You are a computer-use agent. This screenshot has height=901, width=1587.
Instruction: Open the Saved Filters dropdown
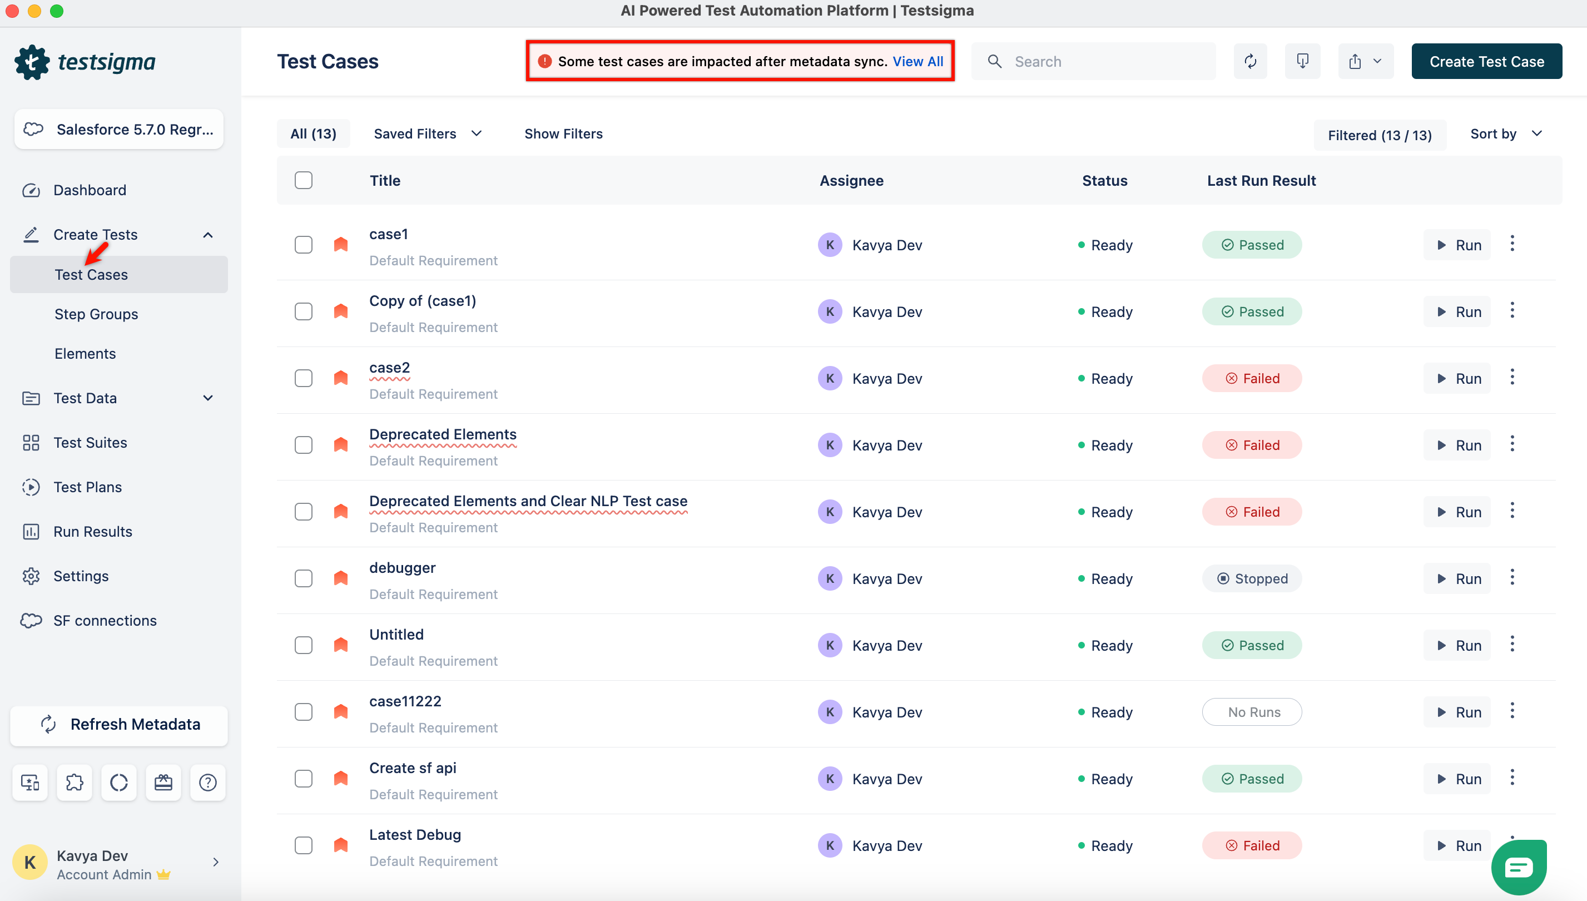[x=428, y=133]
